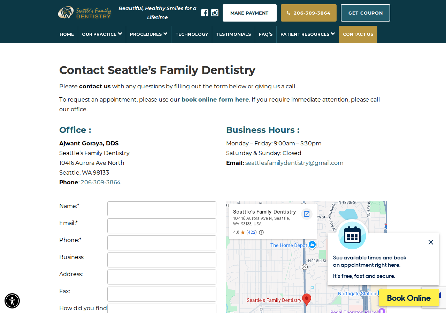Open the Facebook page icon

click(x=205, y=13)
